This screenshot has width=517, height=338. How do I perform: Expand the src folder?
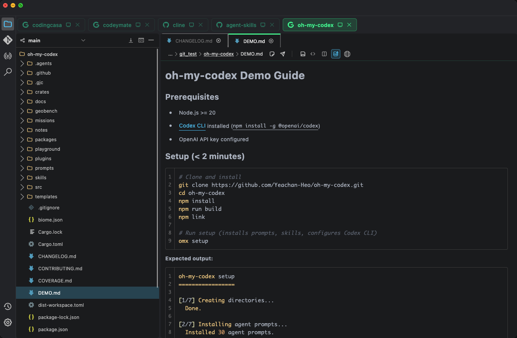tap(22, 187)
